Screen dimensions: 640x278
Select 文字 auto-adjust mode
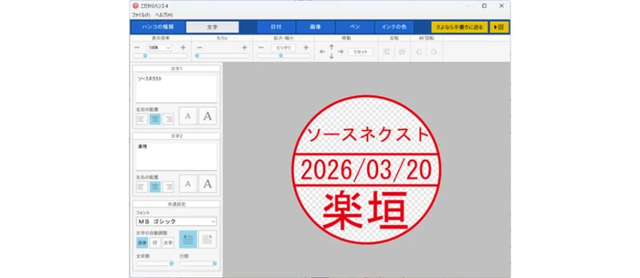click(168, 243)
